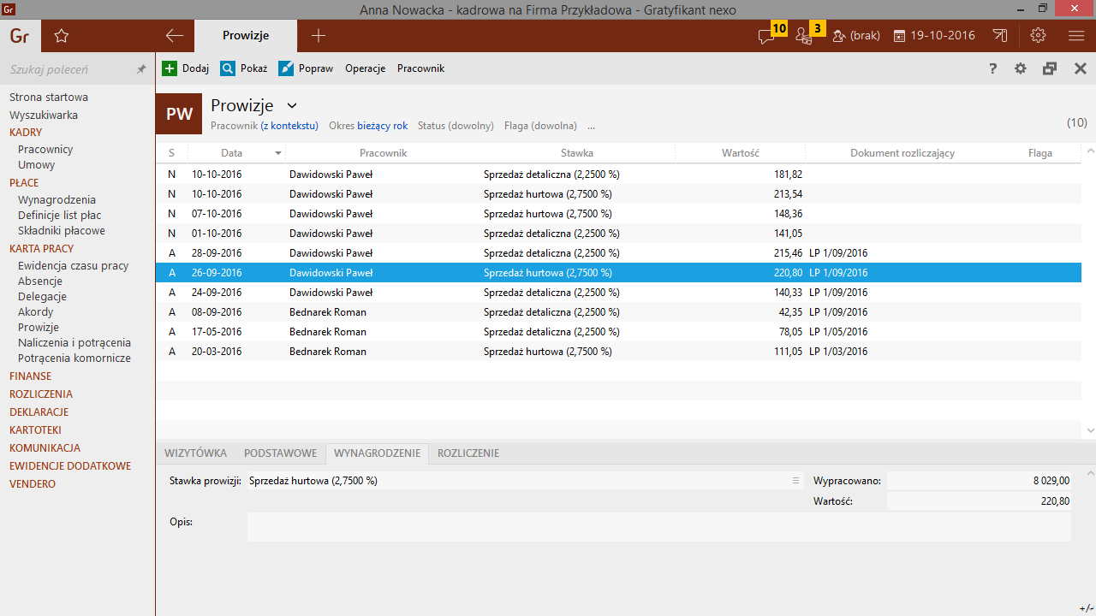Click the green Dodaj plus icon
This screenshot has height=616, width=1096.
(170, 68)
